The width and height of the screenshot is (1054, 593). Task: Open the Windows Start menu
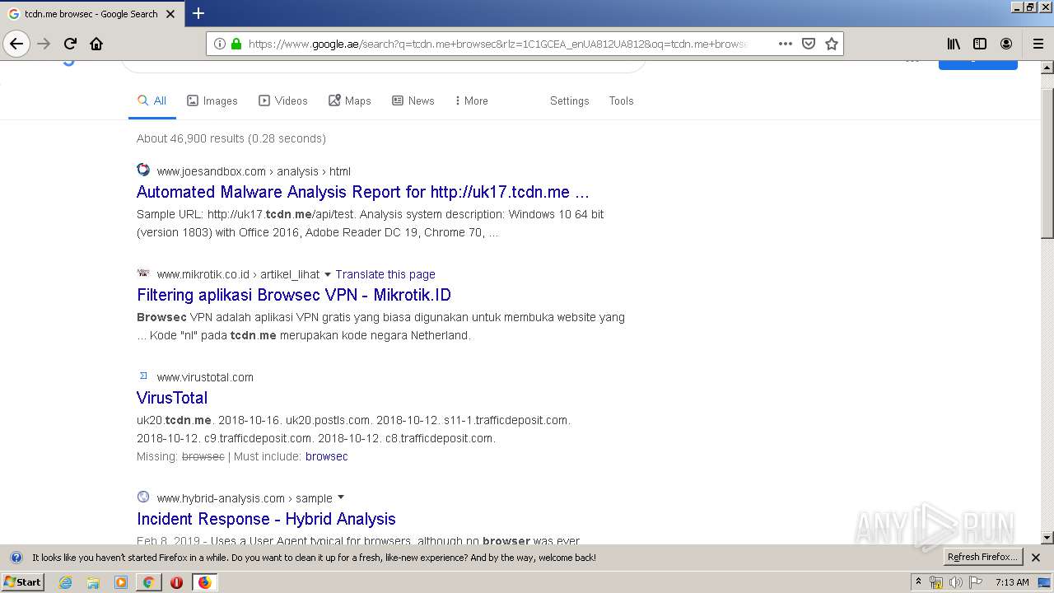pos(23,581)
